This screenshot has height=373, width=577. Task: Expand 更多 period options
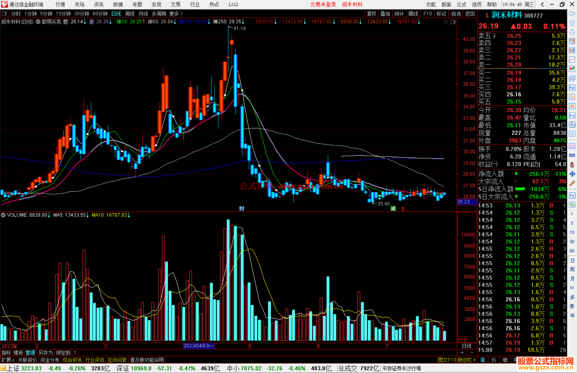point(176,14)
